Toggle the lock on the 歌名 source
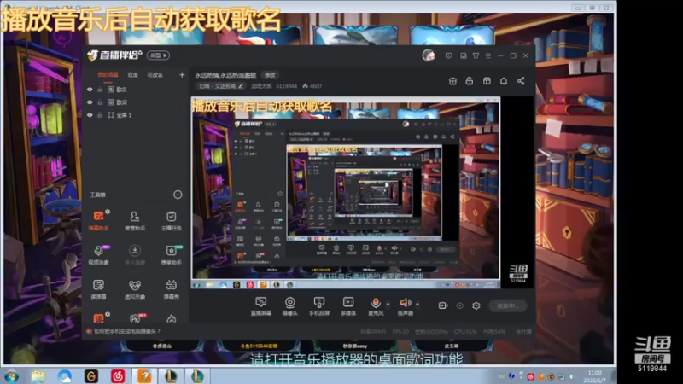683x384 pixels. pos(100,90)
